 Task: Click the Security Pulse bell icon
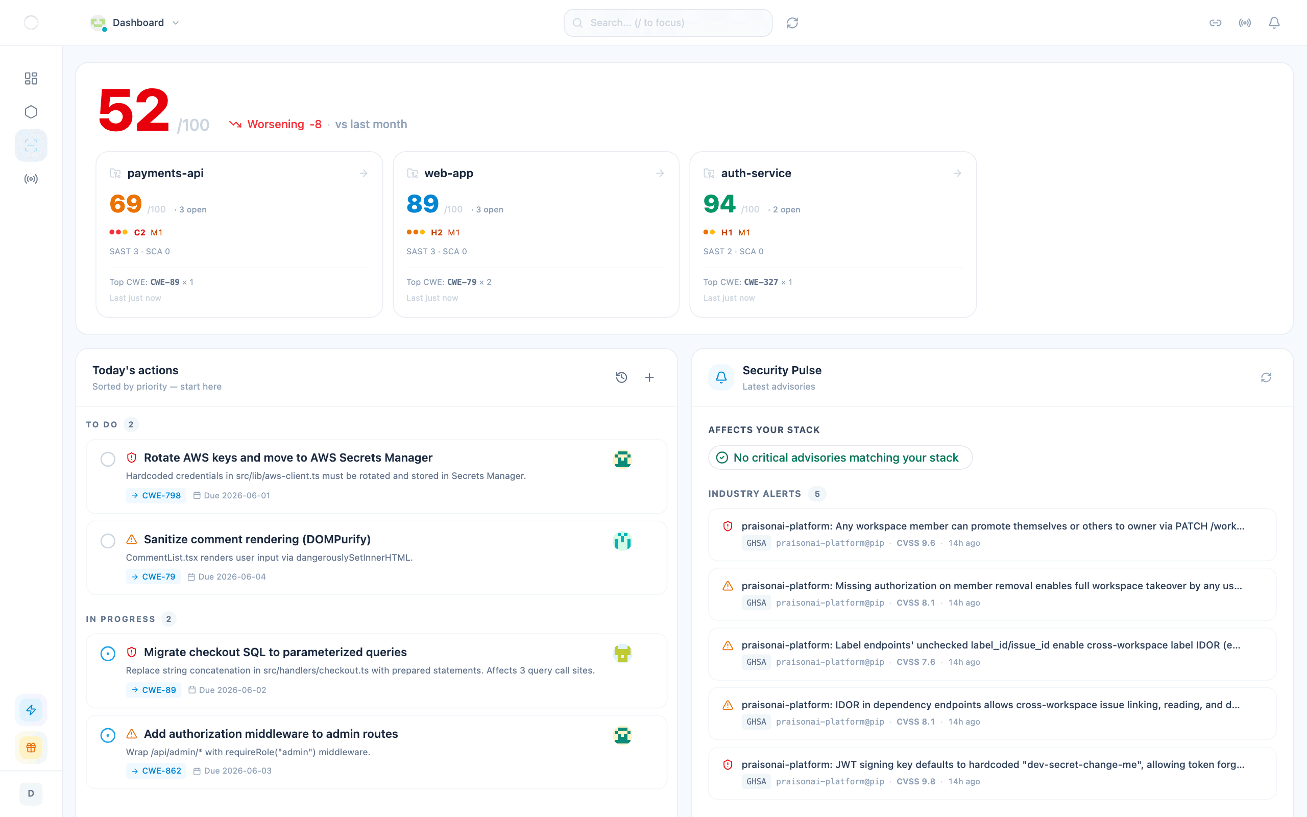(721, 377)
